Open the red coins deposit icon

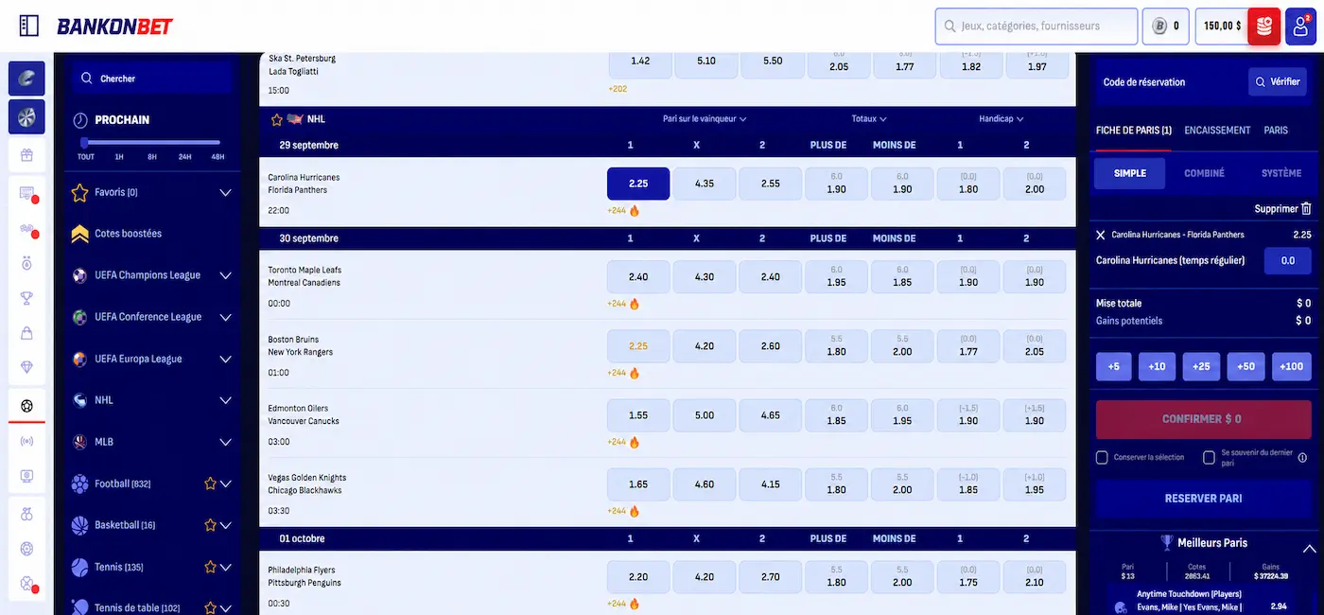pyautogui.click(x=1264, y=26)
